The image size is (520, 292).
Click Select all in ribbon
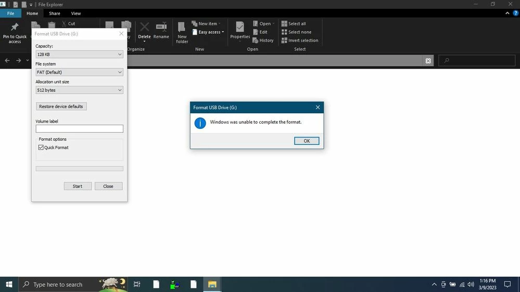coord(294,23)
